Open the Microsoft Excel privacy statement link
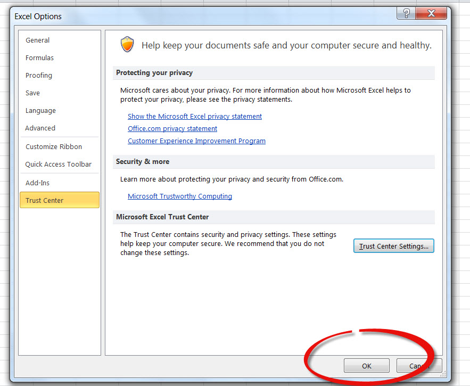 click(195, 116)
